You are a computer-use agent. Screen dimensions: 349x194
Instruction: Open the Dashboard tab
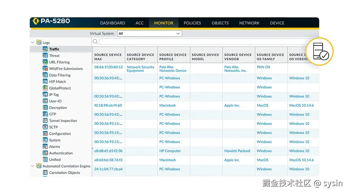[x=113, y=23]
